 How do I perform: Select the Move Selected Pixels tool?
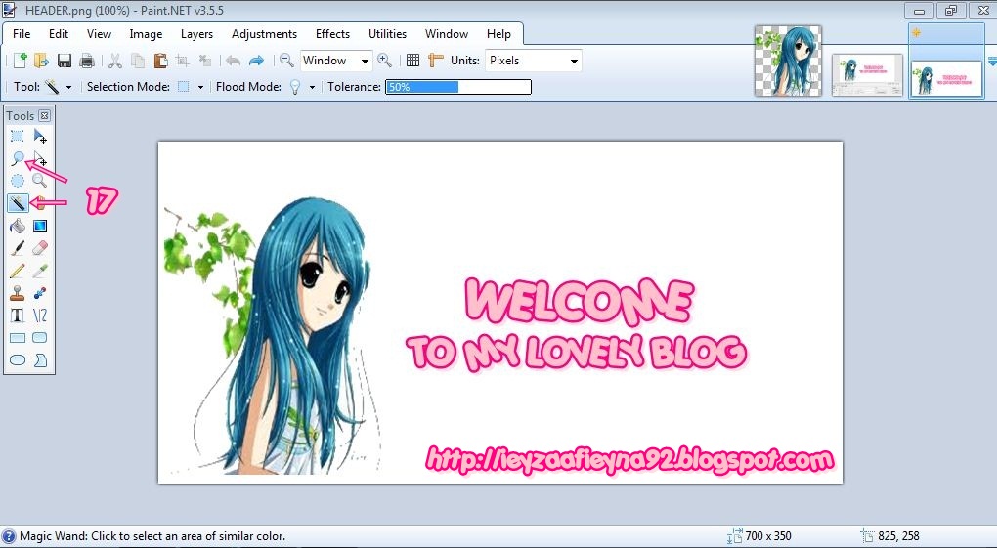40,136
